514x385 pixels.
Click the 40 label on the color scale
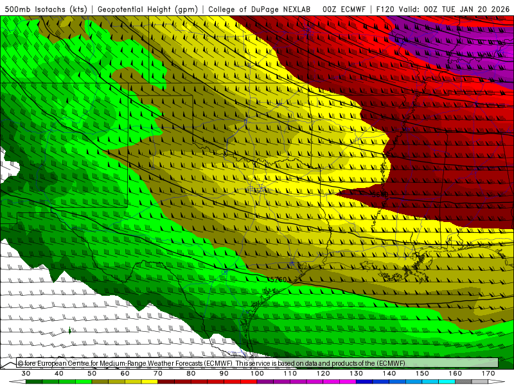[59, 373]
